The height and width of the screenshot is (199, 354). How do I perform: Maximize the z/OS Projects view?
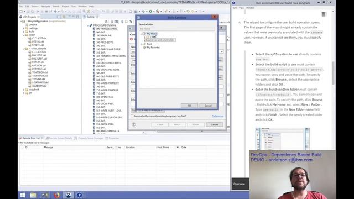tap(77, 17)
